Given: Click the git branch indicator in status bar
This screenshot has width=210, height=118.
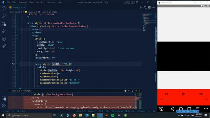Looking at the screenshot, I should (x=6, y=111).
